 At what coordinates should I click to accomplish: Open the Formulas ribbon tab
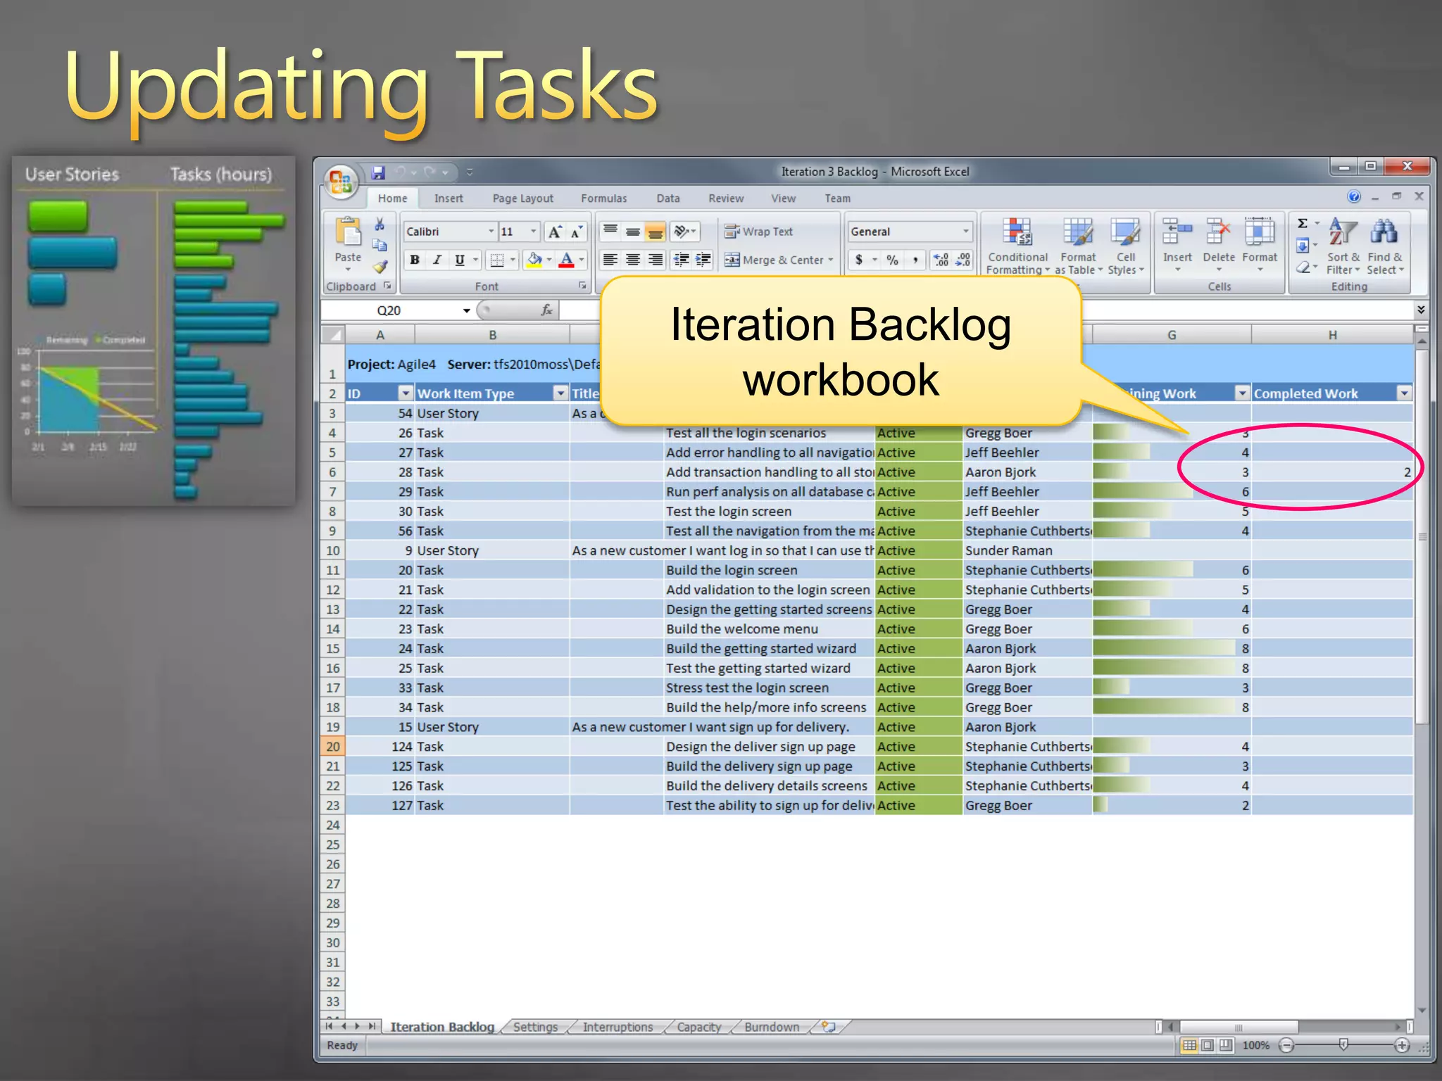click(603, 198)
